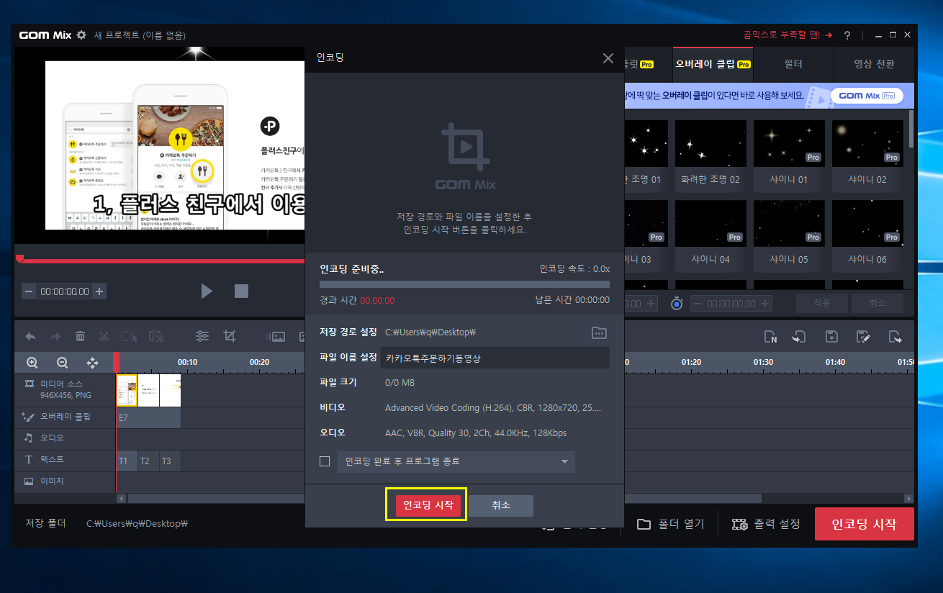Click the new project N document icon

[770, 336]
